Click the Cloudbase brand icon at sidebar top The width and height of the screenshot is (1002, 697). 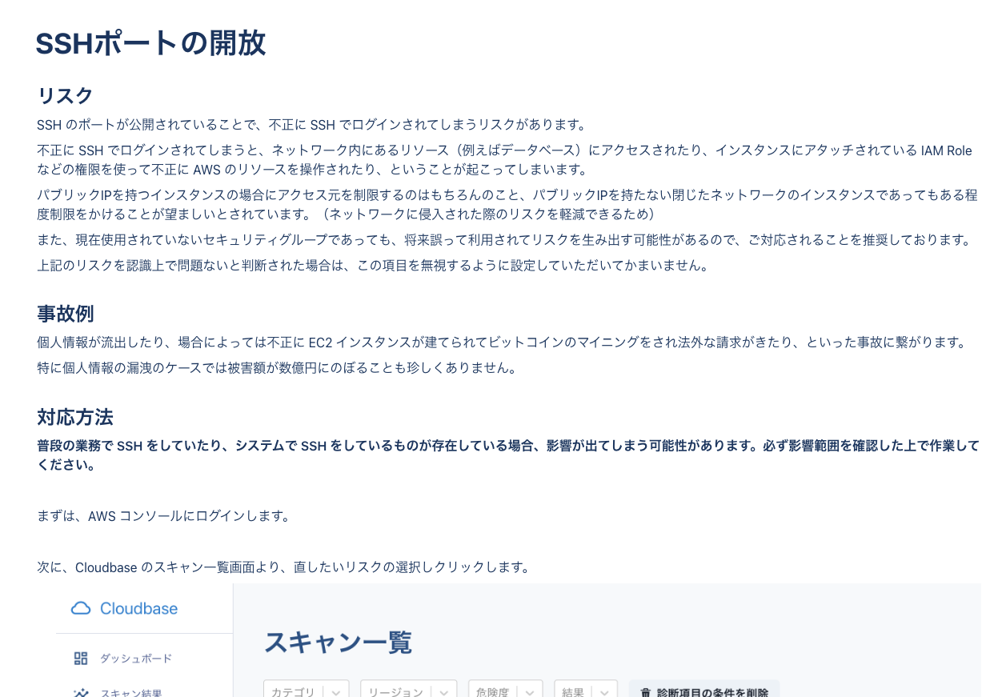coord(81,608)
